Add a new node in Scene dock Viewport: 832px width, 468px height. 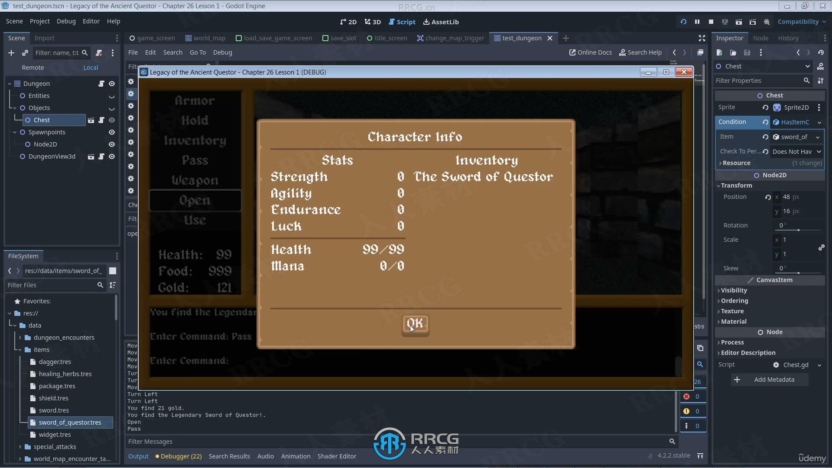(x=11, y=53)
